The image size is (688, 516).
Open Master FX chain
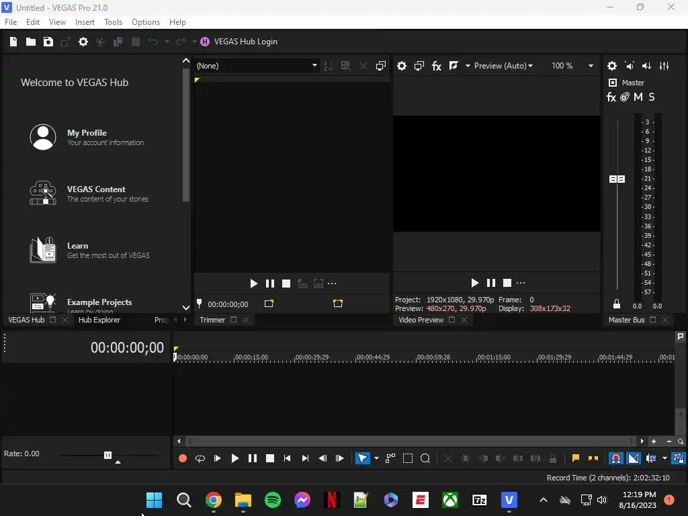(611, 97)
